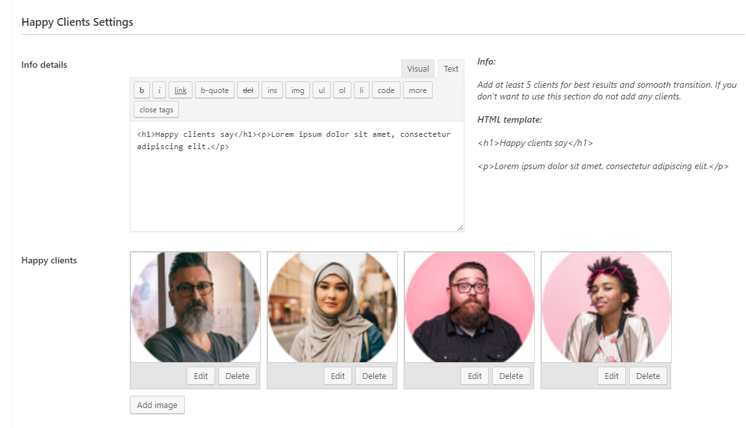This screenshot has width=746, height=428.
Task: Insert unordered list with ul button
Action: (x=322, y=90)
